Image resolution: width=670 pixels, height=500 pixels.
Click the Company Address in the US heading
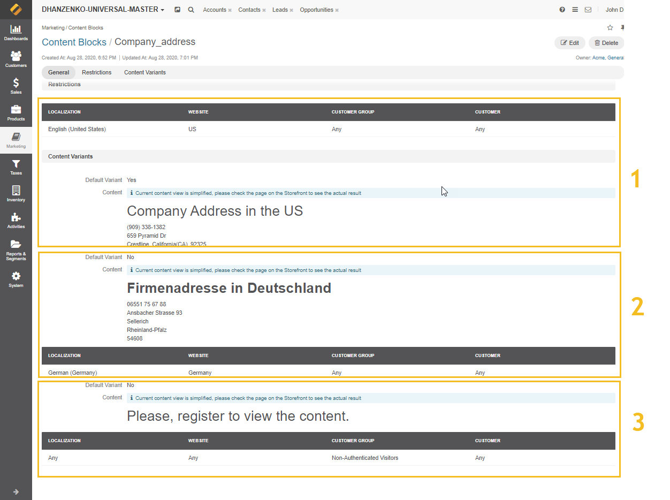pyautogui.click(x=215, y=211)
